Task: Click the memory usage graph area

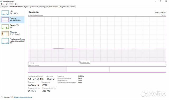Action: (97, 39)
